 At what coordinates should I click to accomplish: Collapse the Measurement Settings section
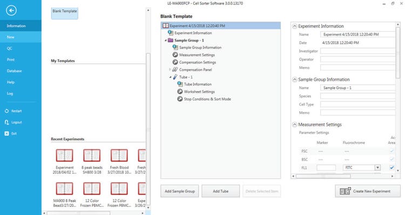point(294,124)
